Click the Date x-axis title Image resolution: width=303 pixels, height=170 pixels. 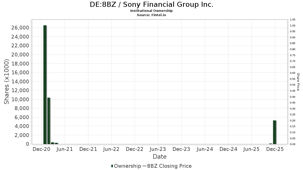tap(160, 157)
